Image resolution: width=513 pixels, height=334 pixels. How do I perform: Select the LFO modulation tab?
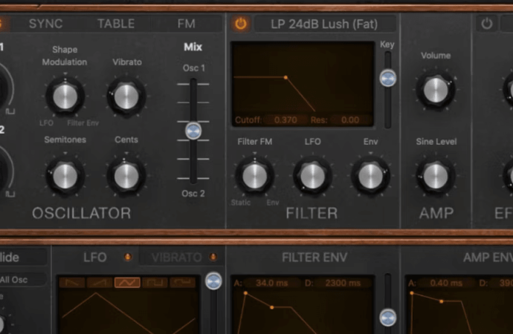point(95,258)
